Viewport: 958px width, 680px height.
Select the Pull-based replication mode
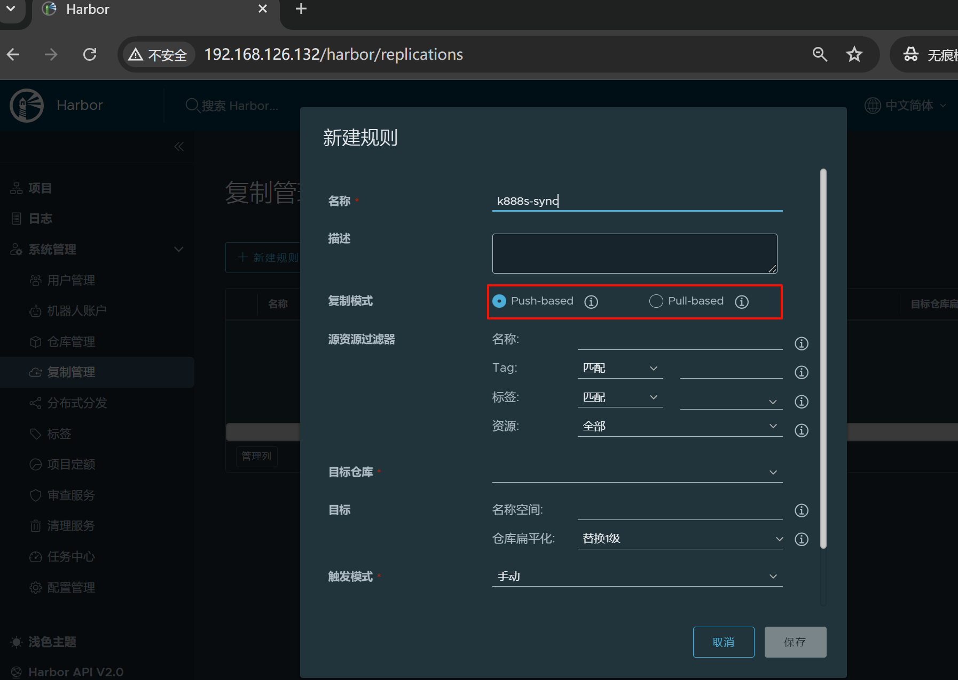click(x=656, y=301)
